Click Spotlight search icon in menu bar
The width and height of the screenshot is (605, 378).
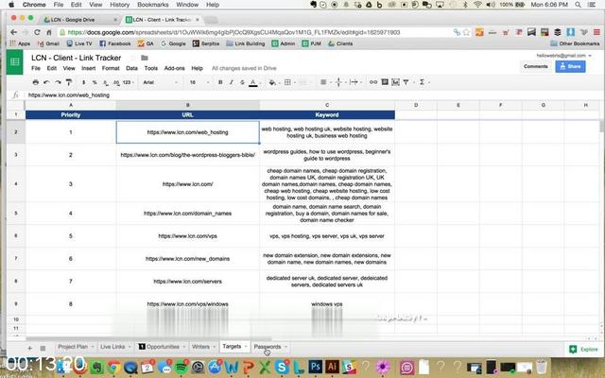[x=578, y=5]
